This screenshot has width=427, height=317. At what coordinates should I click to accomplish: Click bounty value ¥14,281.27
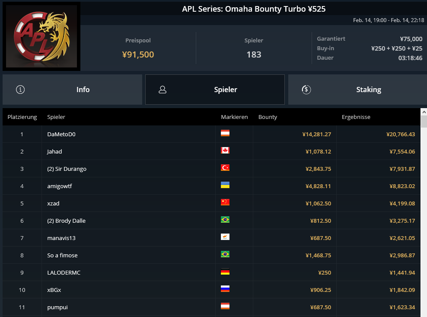pyautogui.click(x=317, y=134)
